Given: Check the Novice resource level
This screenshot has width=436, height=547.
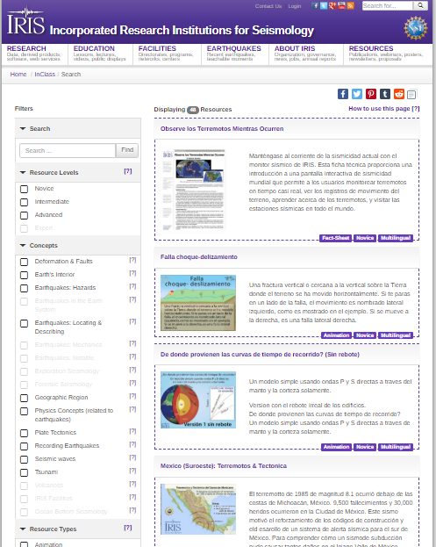Looking at the screenshot, I should (x=24, y=189).
